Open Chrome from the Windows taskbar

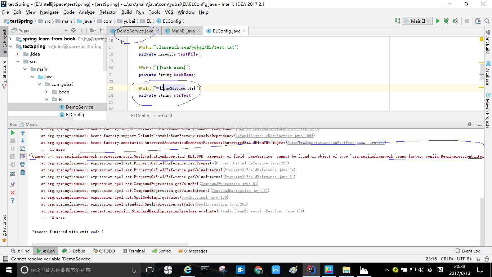point(258,270)
